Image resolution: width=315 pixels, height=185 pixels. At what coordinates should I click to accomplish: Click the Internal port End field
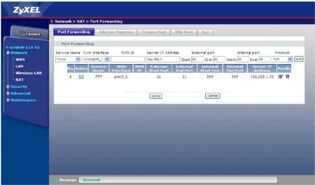pos(264,59)
